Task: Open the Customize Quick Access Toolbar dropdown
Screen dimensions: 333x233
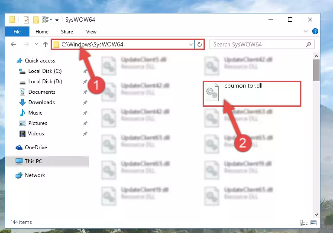Action: pos(57,20)
